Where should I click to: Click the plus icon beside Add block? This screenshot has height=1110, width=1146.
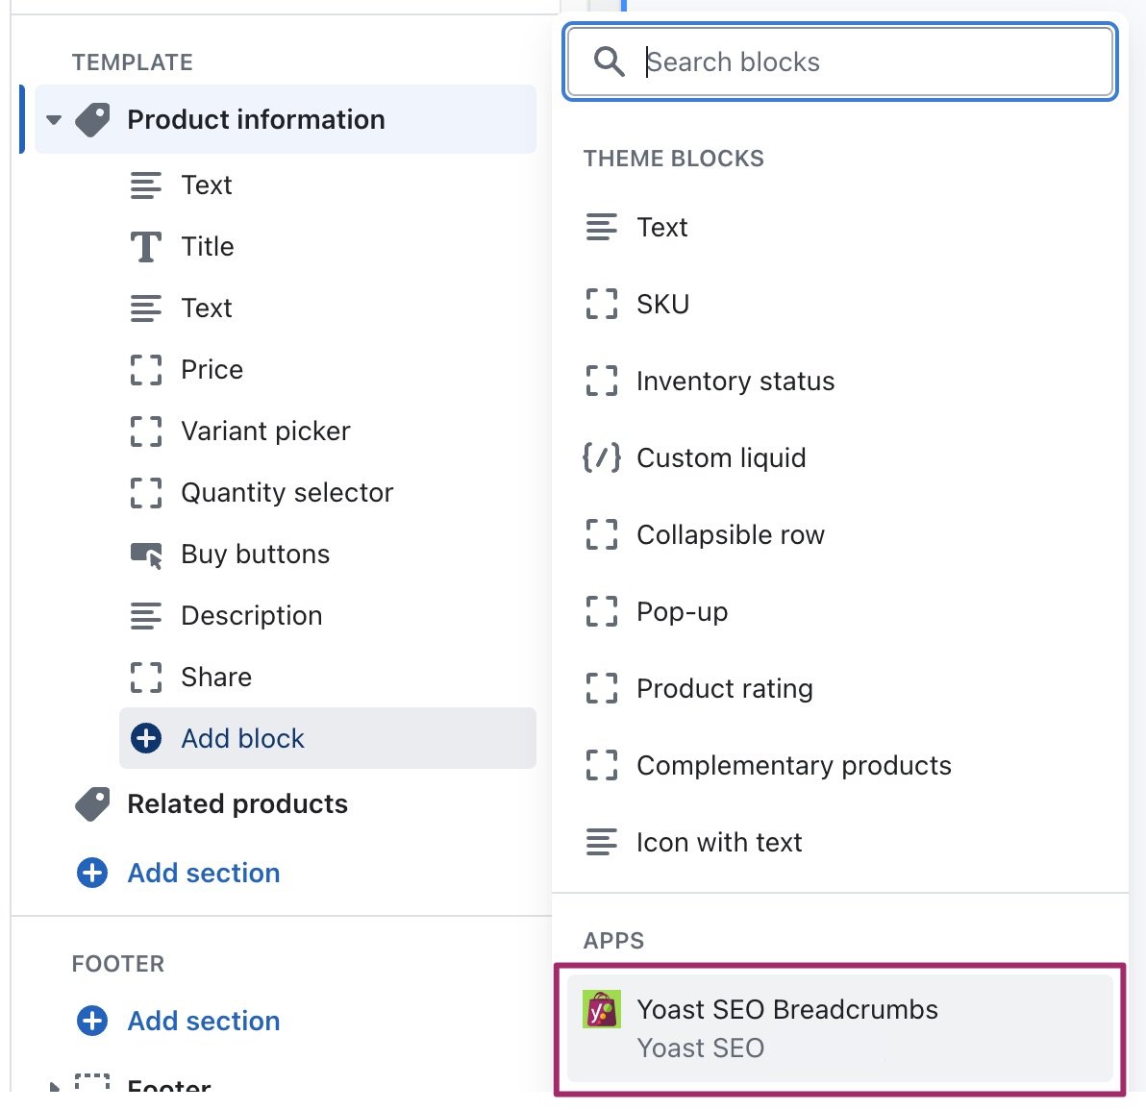146,738
